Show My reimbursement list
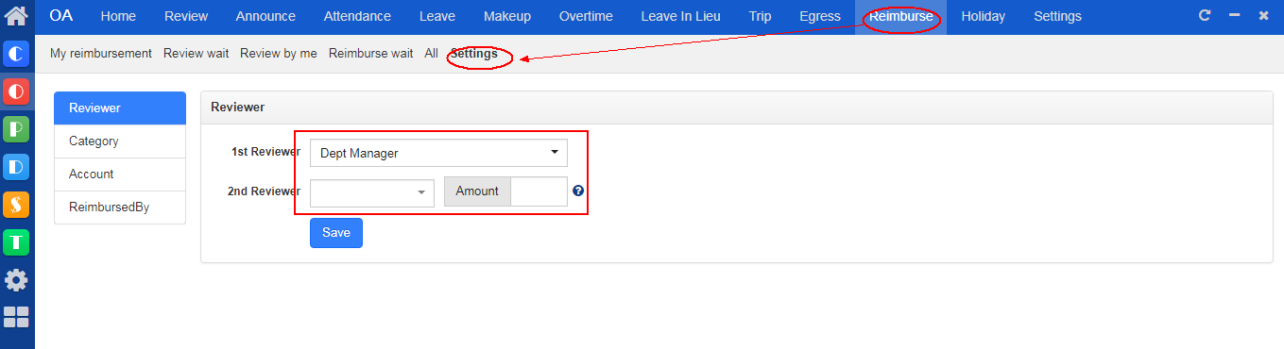 point(101,54)
